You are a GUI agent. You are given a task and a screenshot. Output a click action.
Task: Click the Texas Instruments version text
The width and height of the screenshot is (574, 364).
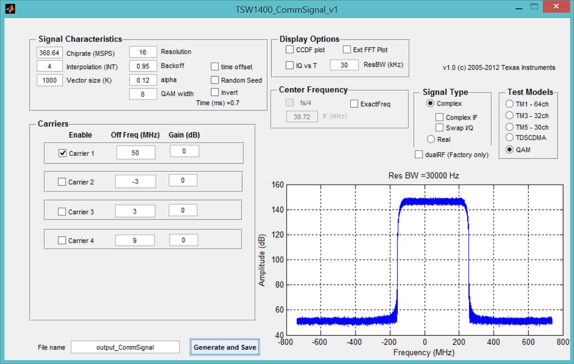(x=499, y=67)
